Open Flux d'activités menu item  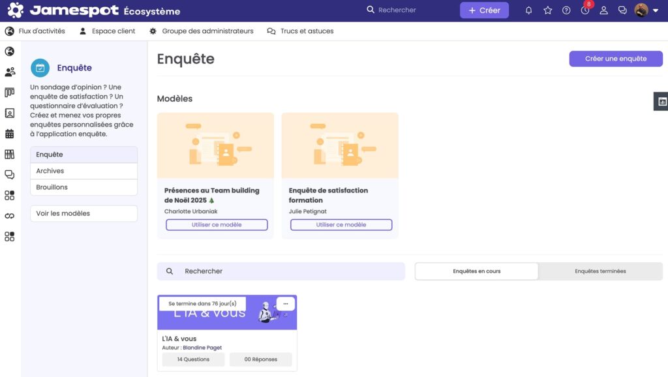click(35, 31)
